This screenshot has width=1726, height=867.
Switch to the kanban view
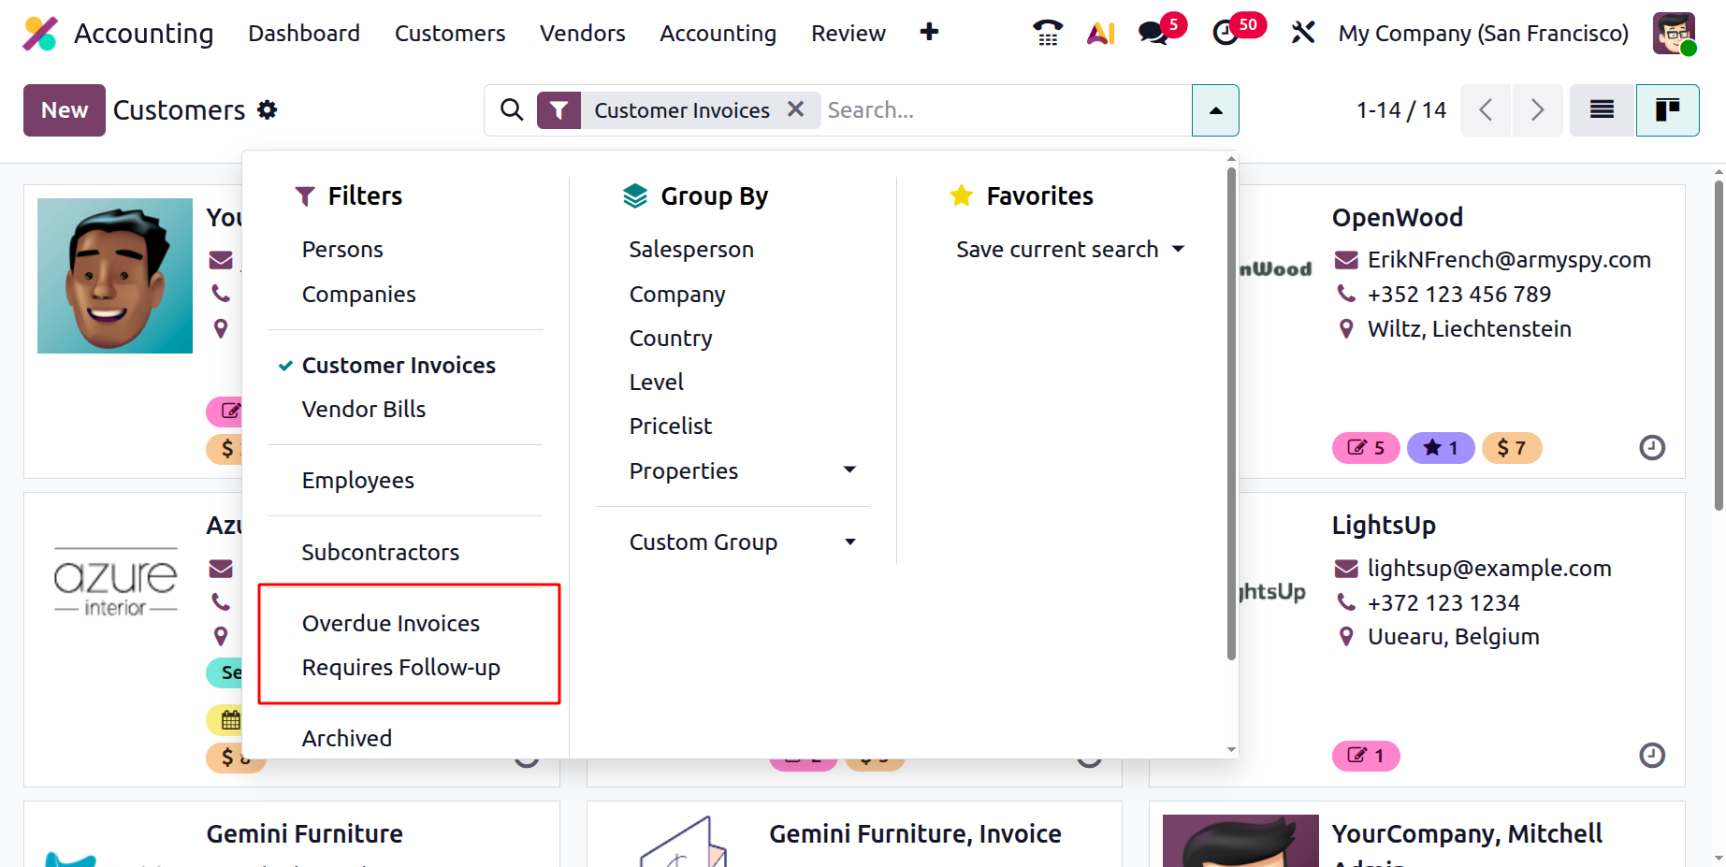point(1667,110)
